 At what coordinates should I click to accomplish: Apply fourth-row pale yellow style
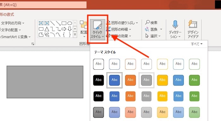pyautogui.click(x=163, y=112)
